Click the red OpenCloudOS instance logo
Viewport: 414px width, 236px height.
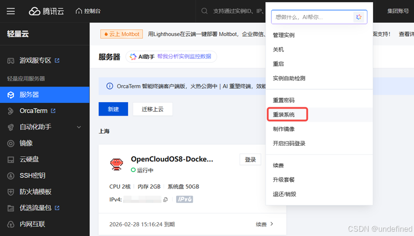116,165
